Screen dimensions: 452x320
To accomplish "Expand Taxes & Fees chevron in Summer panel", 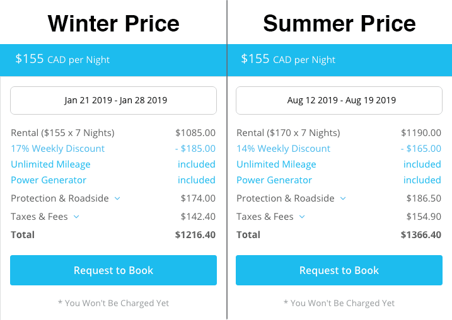I will pyautogui.click(x=302, y=217).
